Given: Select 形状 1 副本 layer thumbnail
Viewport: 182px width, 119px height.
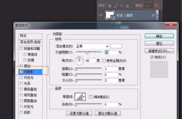Looking at the screenshot, I should click(x=110, y=15).
